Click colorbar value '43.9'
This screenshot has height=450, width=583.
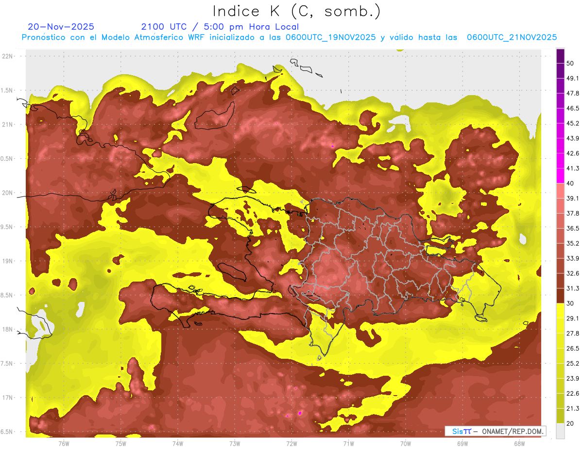(573, 138)
